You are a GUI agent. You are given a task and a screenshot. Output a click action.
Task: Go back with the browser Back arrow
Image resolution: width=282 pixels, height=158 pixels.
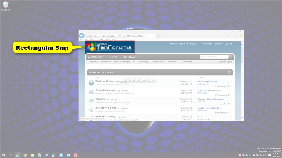(82, 36)
